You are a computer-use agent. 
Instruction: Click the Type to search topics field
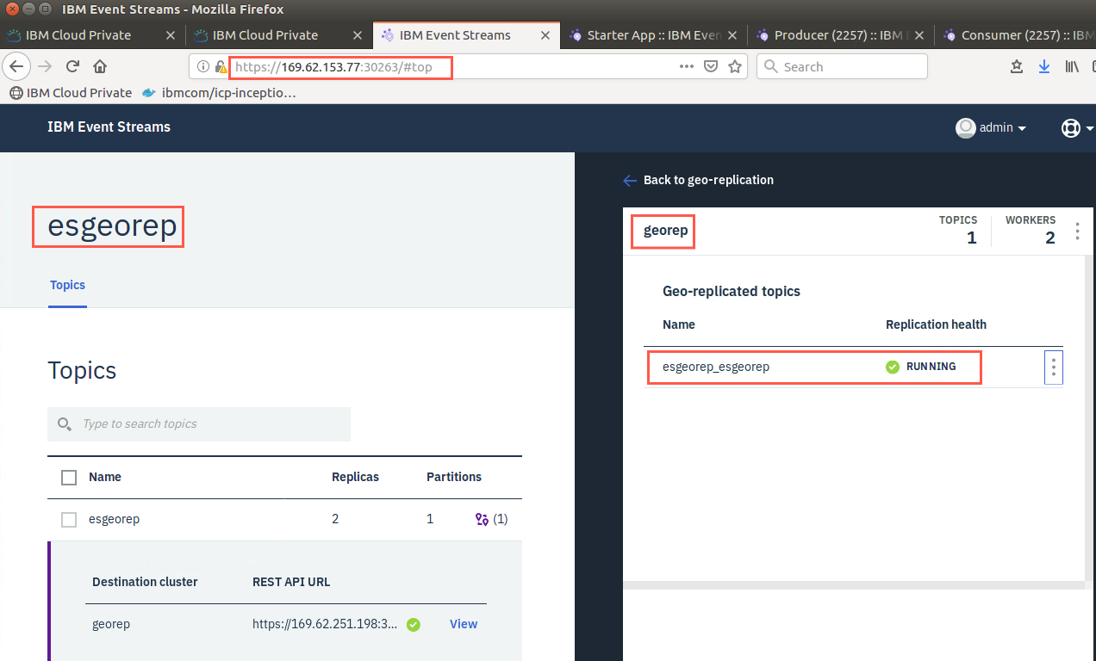[x=199, y=424]
